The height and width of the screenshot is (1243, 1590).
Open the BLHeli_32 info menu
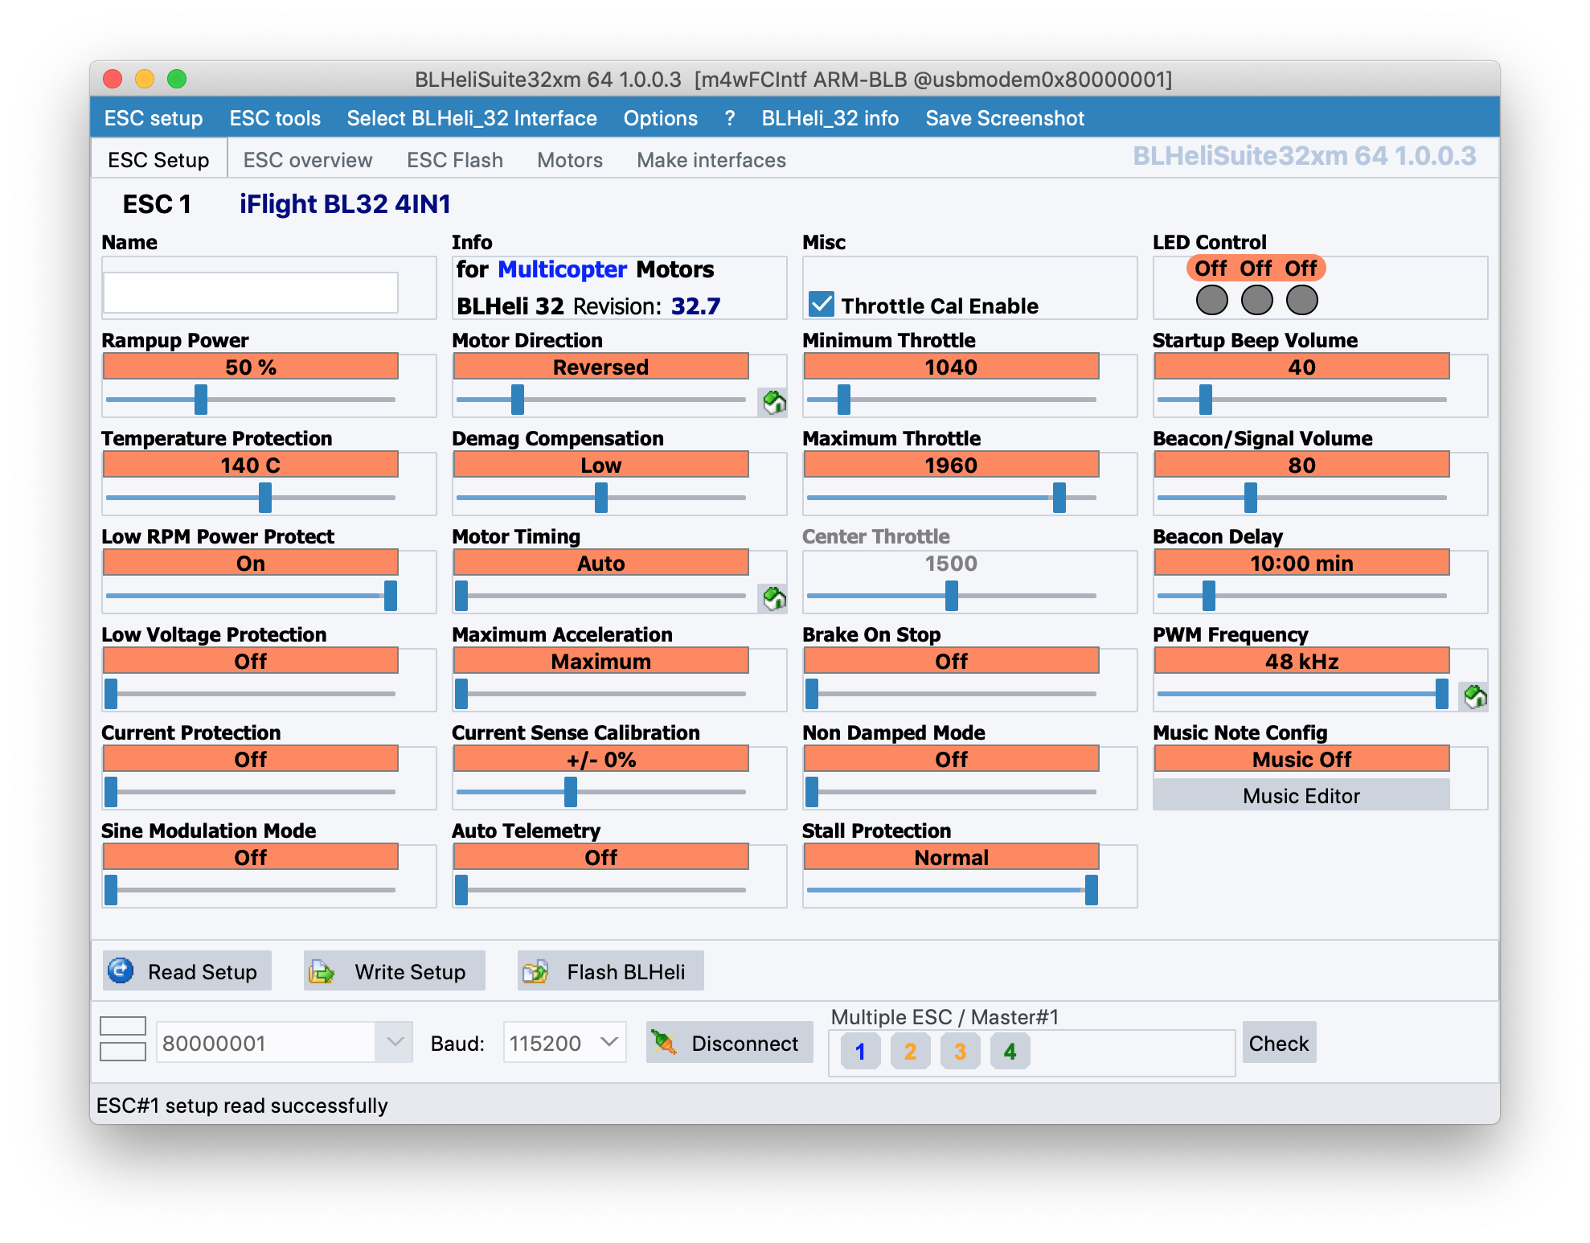coord(830,118)
